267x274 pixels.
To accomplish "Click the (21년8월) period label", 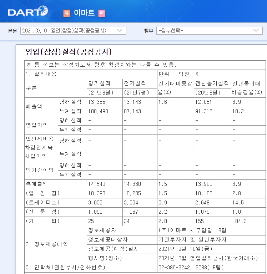I will coord(101,92).
